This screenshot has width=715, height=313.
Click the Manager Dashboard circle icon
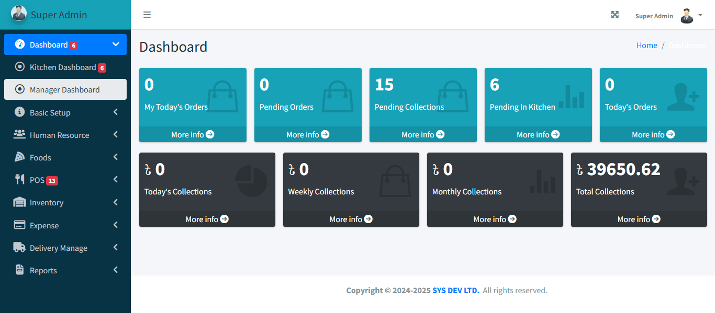(x=20, y=89)
